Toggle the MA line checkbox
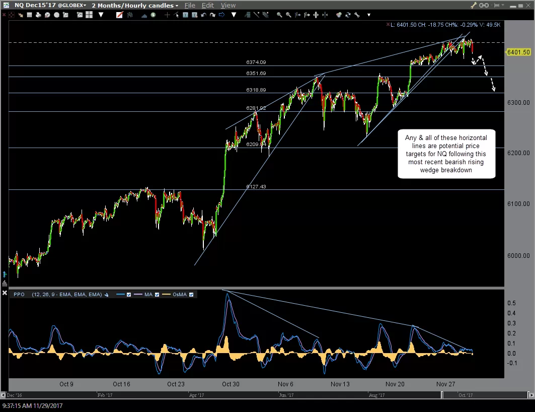 pos(157,295)
